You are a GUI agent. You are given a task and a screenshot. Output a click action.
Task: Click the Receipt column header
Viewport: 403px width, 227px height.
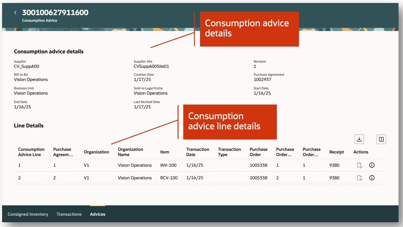tap(336, 152)
